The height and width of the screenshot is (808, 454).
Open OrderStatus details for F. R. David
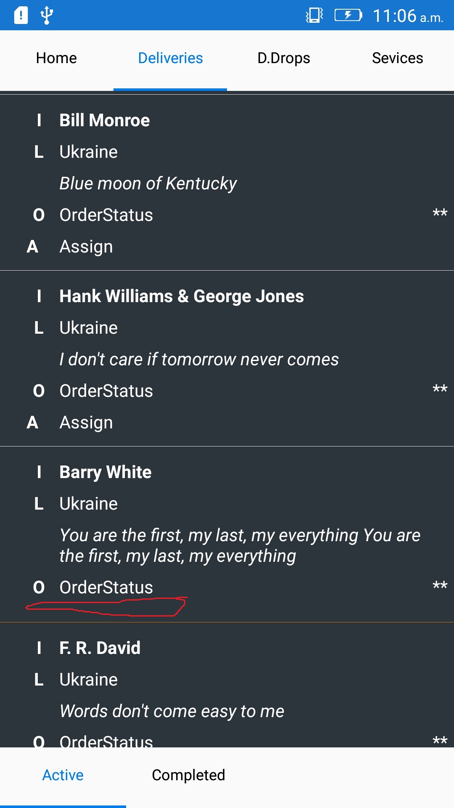[106, 741]
